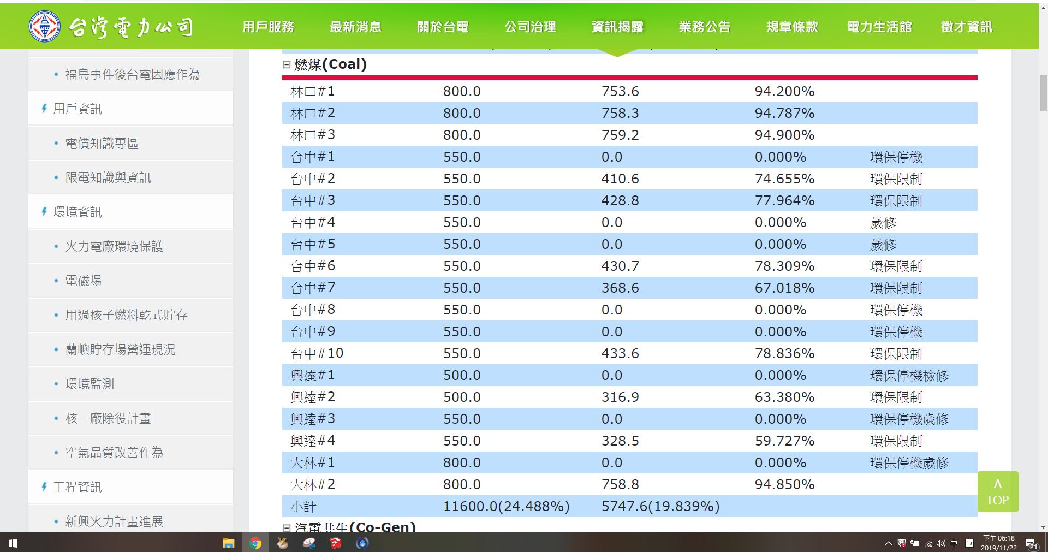This screenshot has width=1048, height=552.
Task: Click the Taipower company logo
Action: click(x=111, y=27)
